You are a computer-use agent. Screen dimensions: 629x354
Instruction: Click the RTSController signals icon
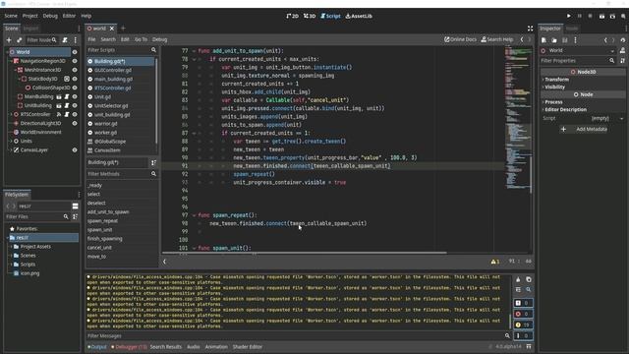click(59, 114)
